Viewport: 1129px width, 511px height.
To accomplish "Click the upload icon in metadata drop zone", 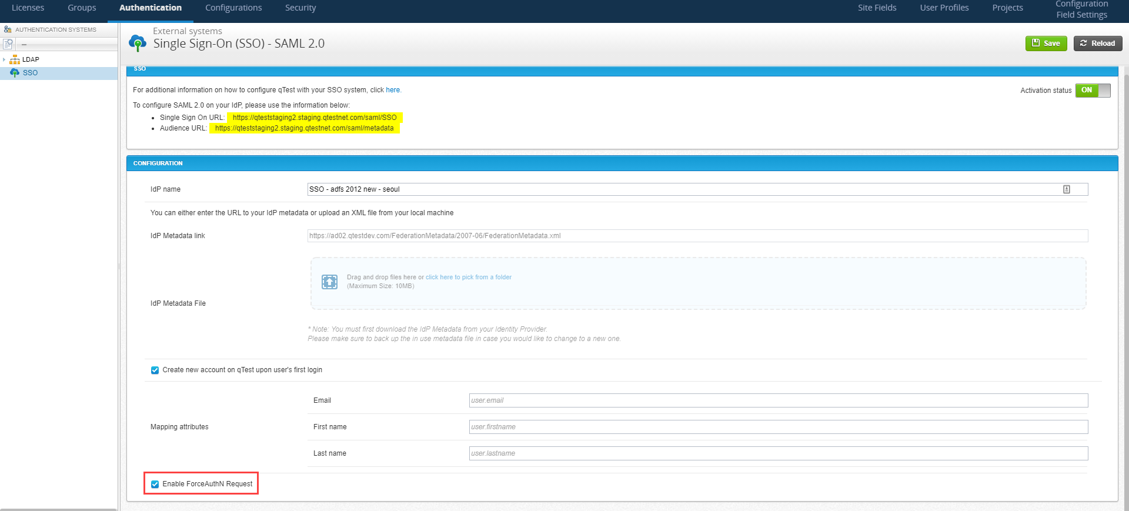I will 329,282.
